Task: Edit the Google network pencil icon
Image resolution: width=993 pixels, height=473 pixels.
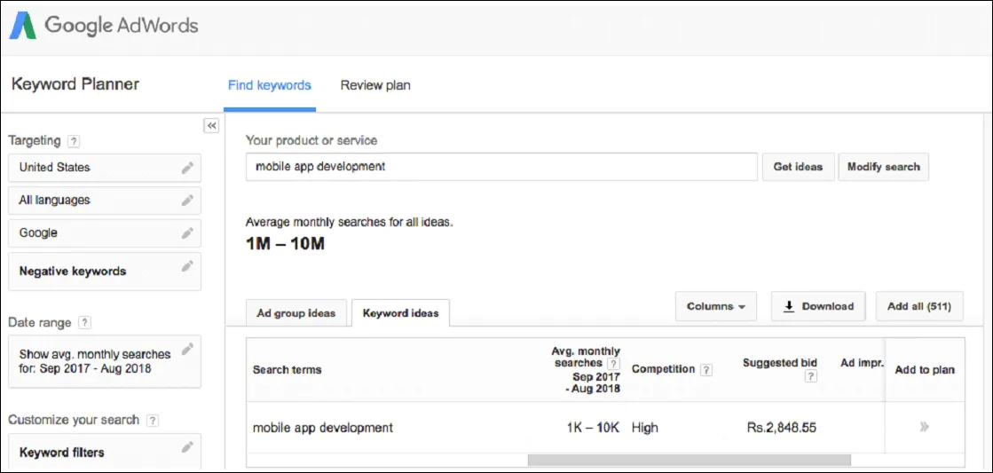Action: tap(187, 233)
